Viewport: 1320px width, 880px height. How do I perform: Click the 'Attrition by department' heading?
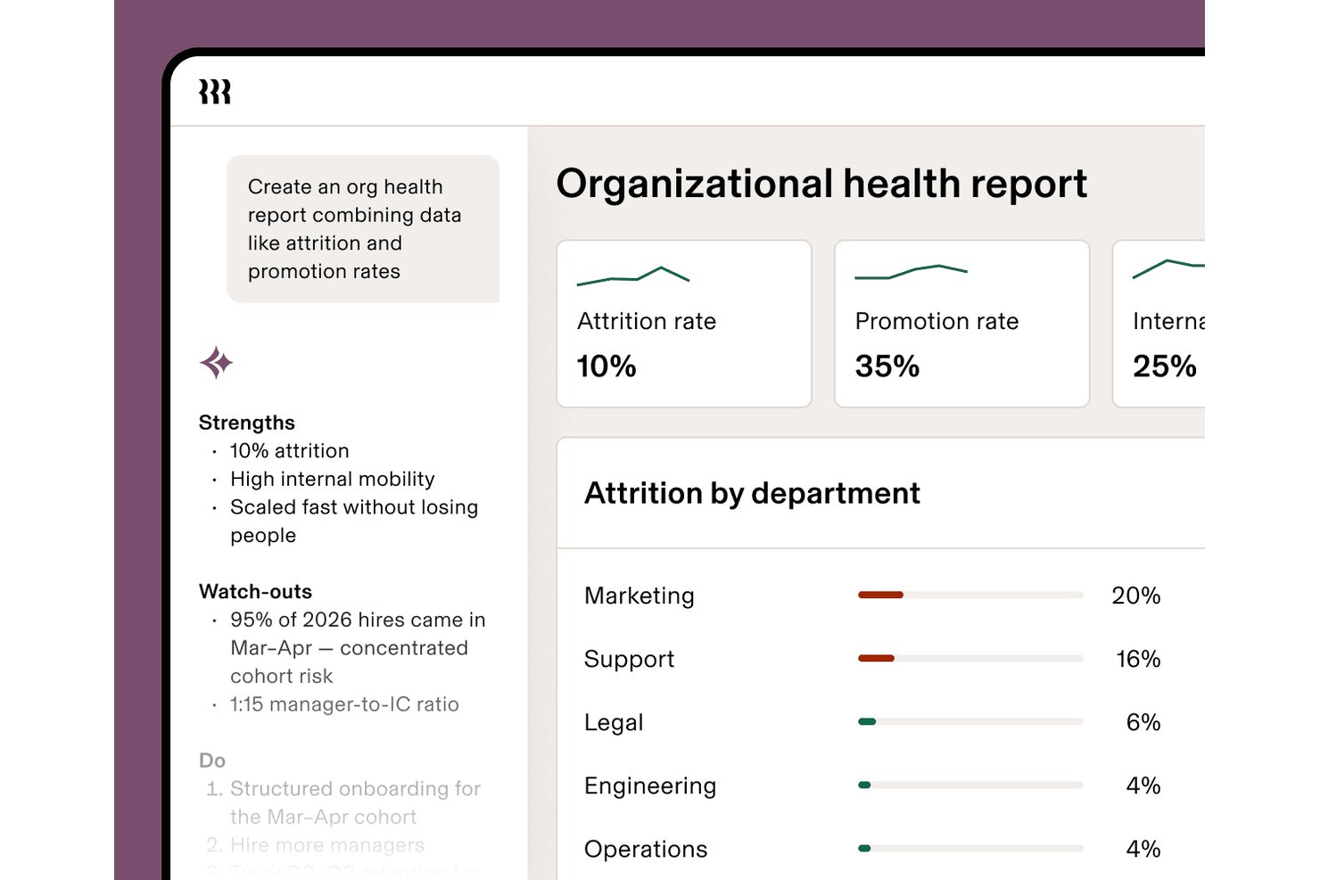point(752,493)
